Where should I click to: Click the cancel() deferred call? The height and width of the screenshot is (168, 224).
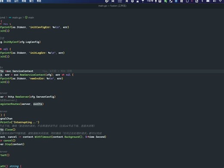(x=9, y=140)
